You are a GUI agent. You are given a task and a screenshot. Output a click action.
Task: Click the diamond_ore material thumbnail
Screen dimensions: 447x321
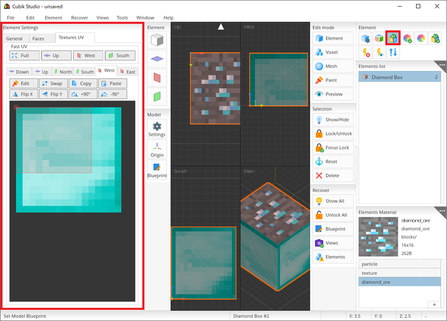378,237
